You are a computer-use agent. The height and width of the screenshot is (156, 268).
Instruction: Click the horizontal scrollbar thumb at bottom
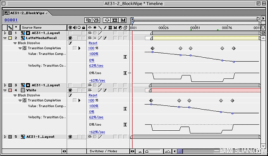tap(180, 151)
